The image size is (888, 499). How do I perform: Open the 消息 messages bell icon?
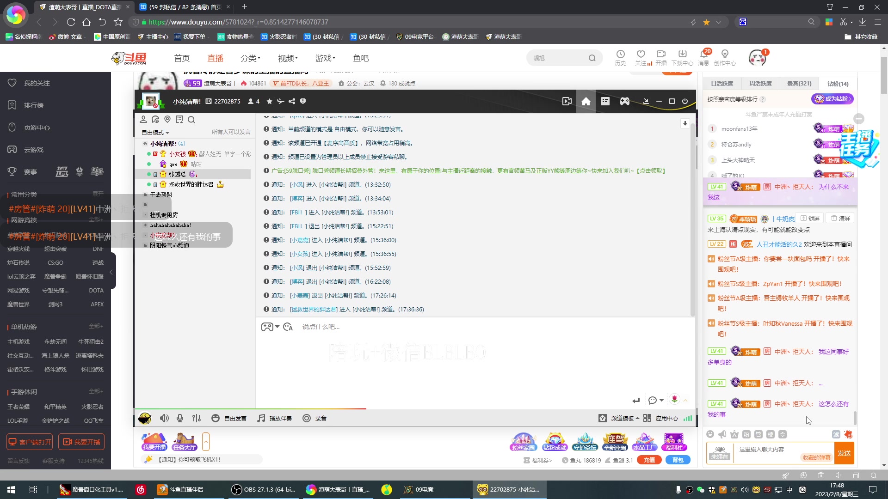pyautogui.click(x=703, y=58)
